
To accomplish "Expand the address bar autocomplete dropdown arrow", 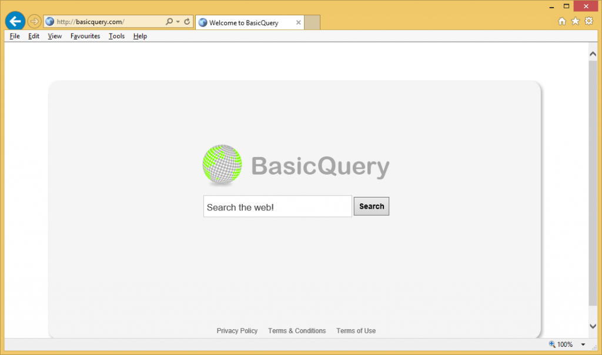I will [178, 22].
